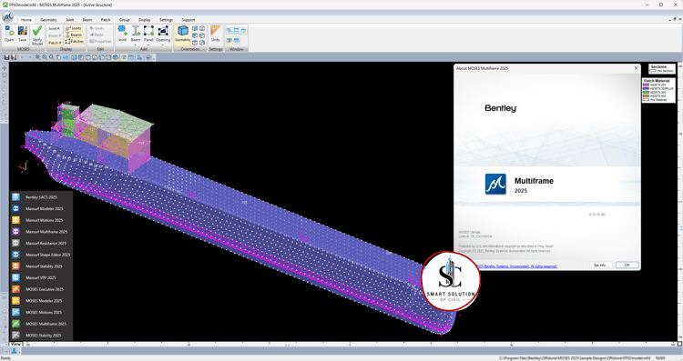Screen dimensions: 683x361
Task: Expand the Panel add dropdown arrow
Action: pyautogui.click(x=148, y=45)
